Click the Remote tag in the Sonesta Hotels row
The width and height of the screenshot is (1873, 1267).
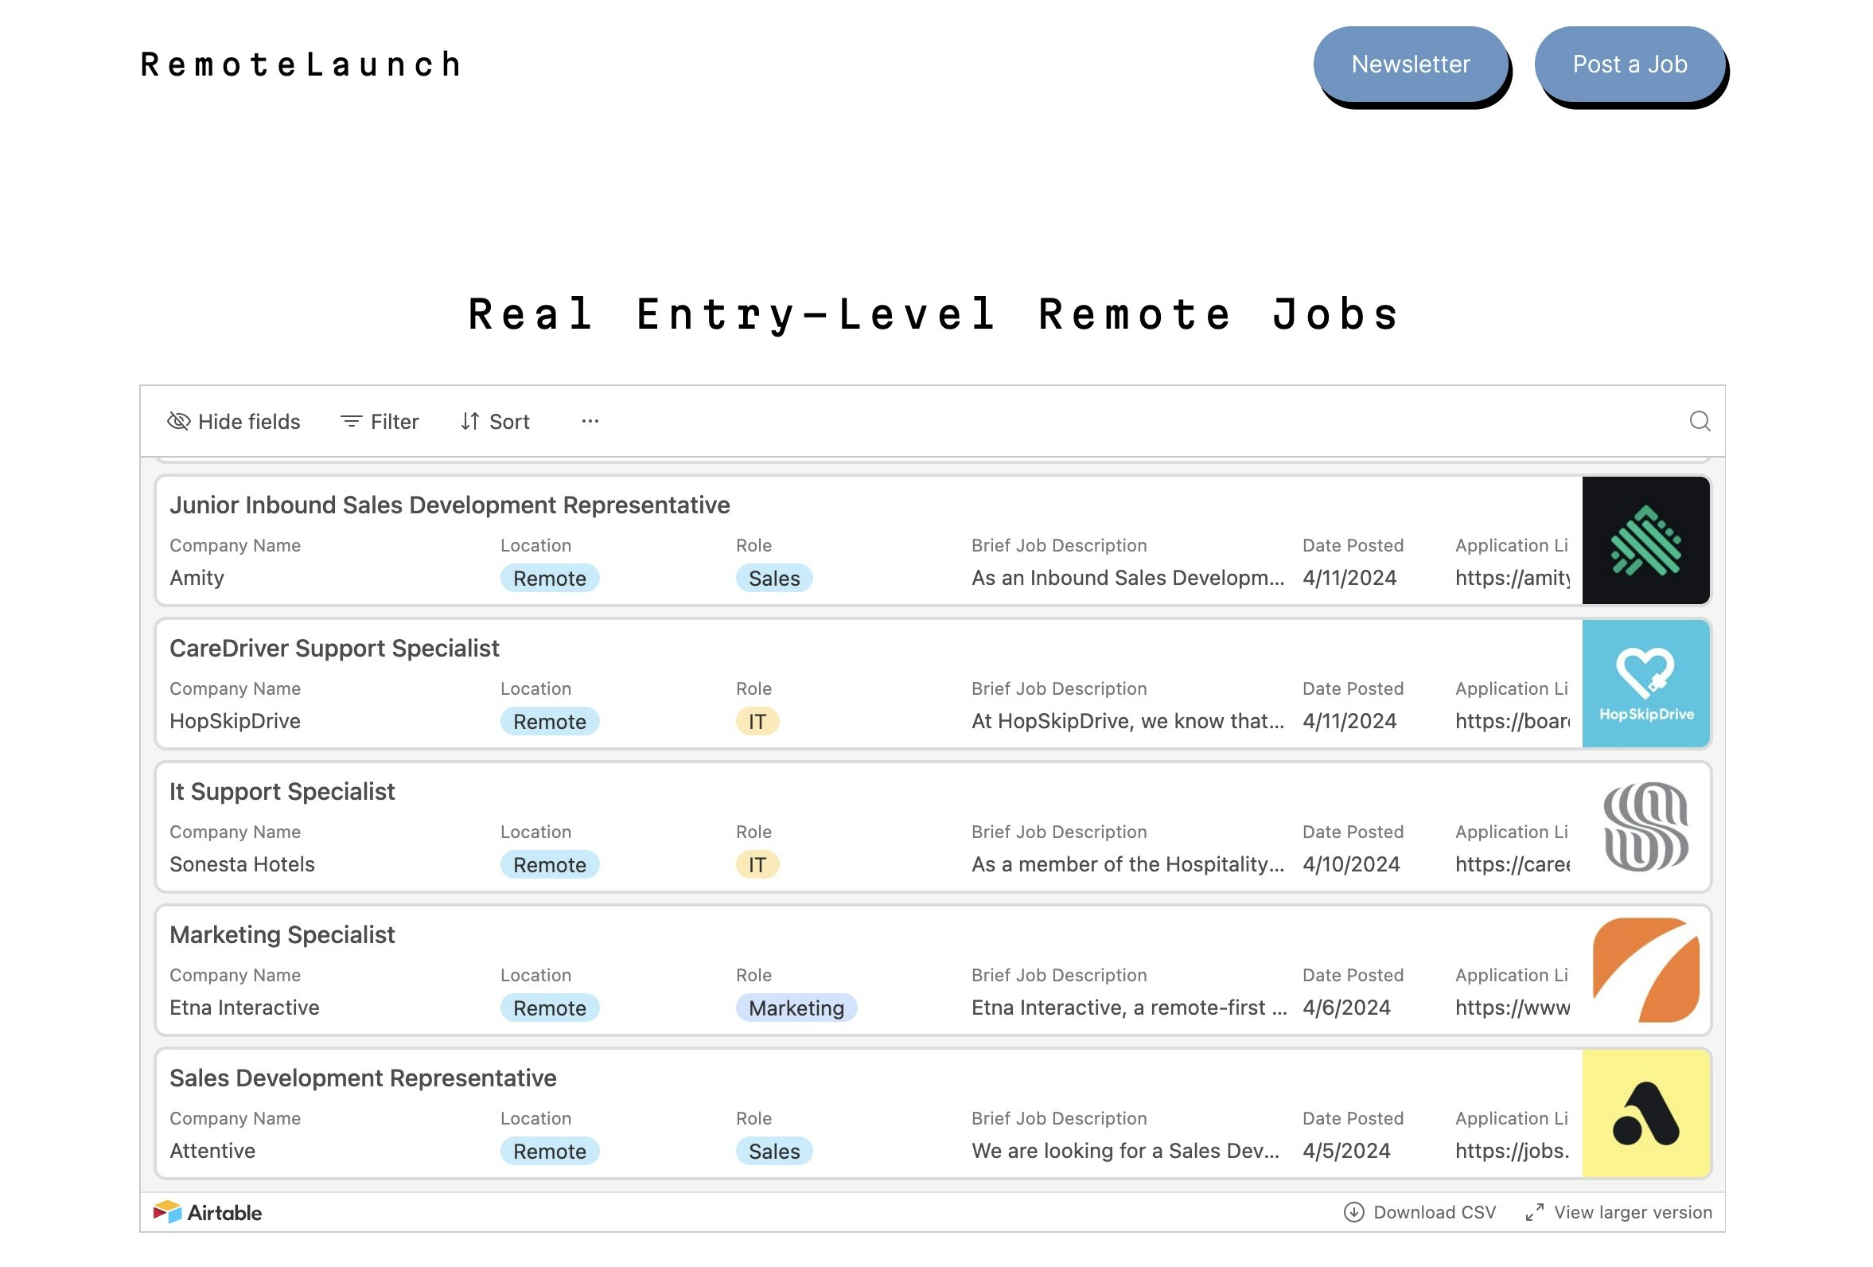click(x=549, y=865)
